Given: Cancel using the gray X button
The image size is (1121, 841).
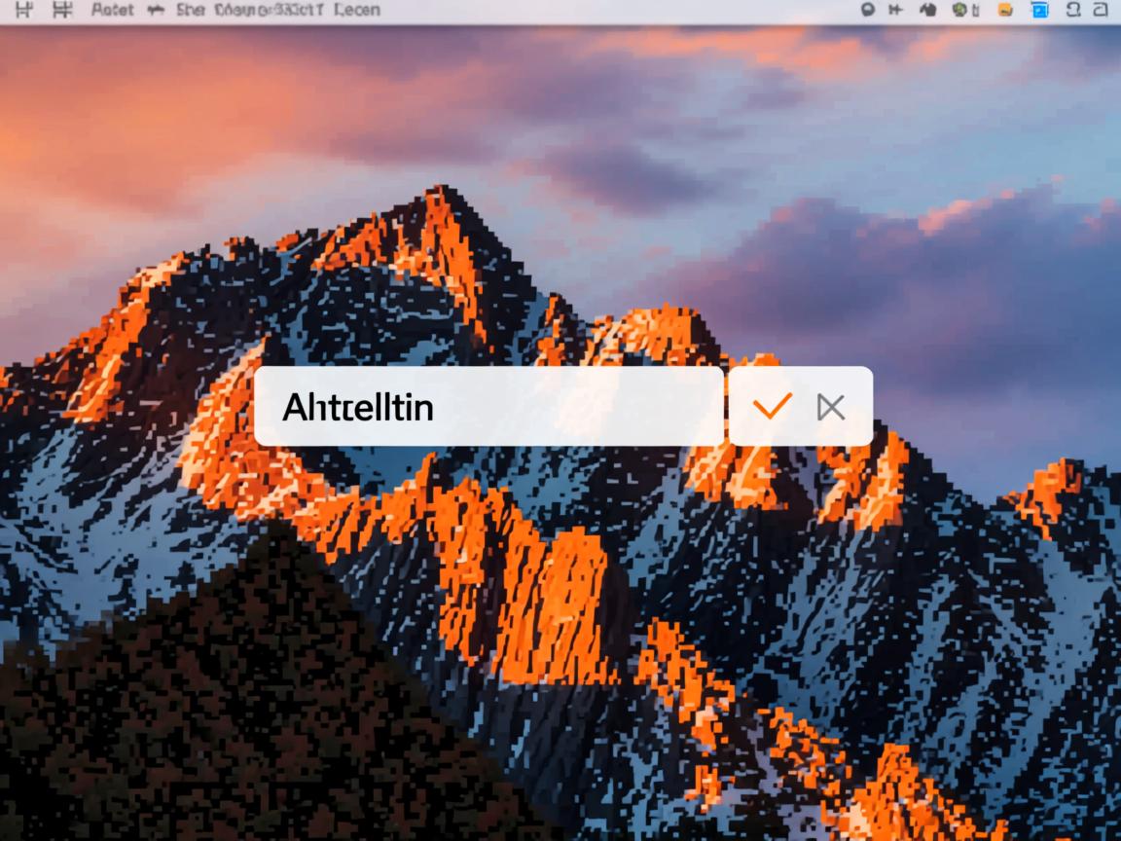Looking at the screenshot, I should pos(831,407).
